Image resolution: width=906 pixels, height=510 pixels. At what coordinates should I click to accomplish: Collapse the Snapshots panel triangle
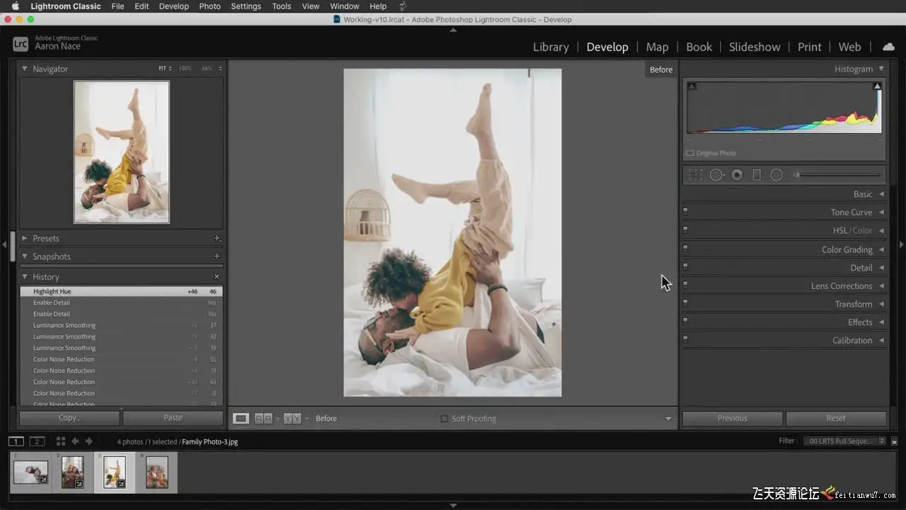click(x=25, y=256)
